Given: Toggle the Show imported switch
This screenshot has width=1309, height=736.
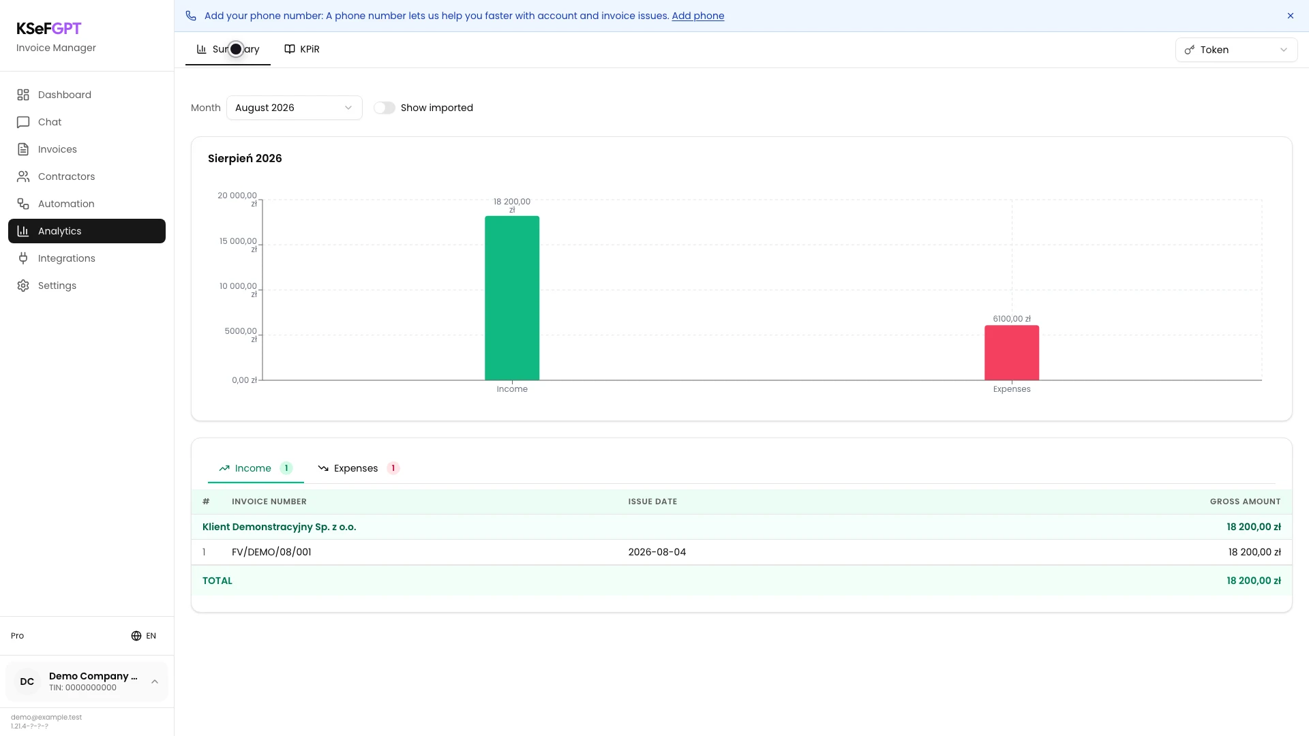Looking at the screenshot, I should [385, 108].
